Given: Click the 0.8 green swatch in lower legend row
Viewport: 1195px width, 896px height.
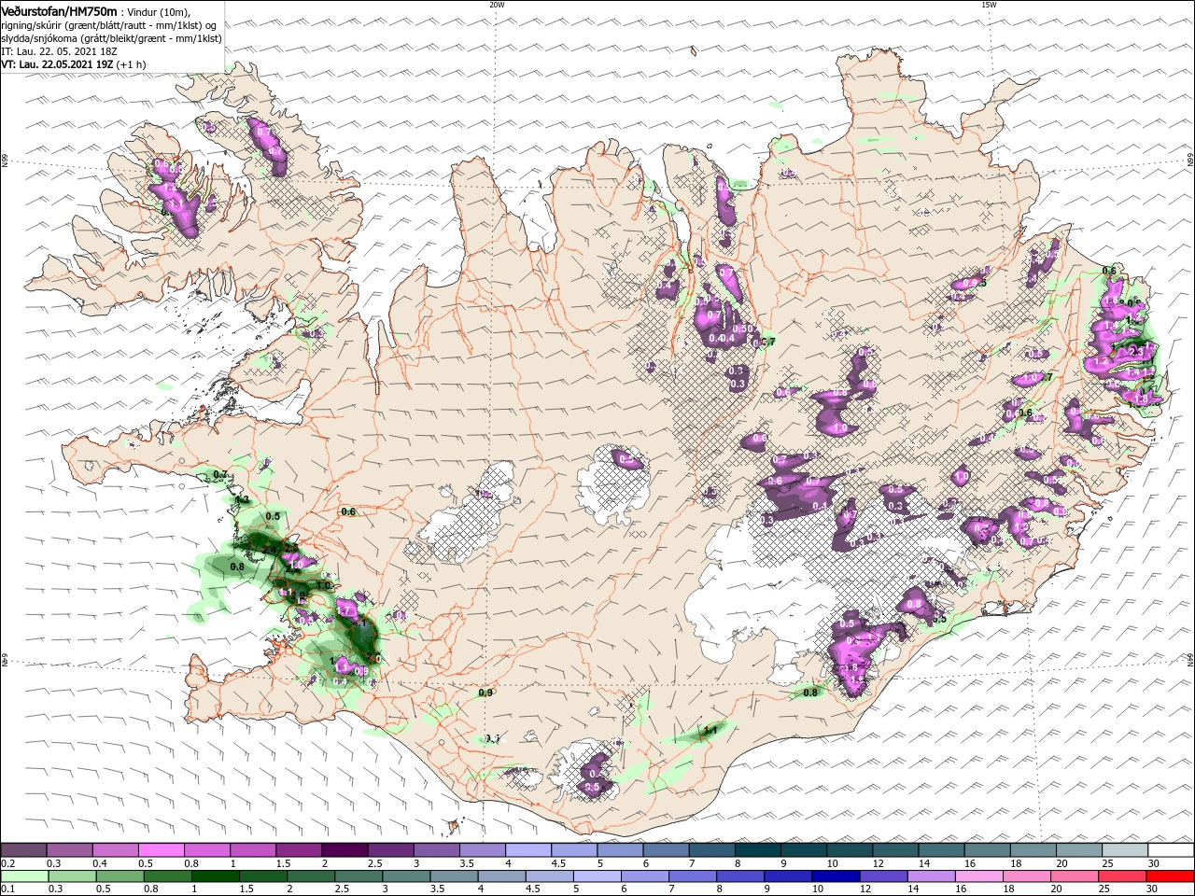Looking at the screenshot, I should 168,876.
